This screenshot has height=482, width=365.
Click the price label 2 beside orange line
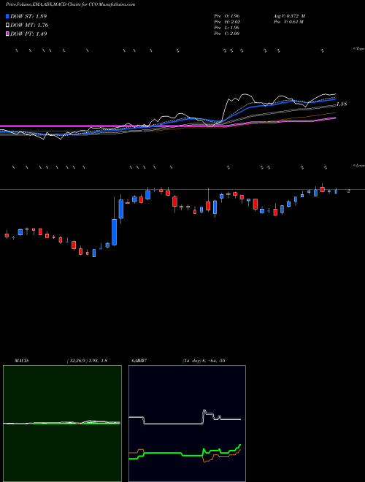349,191
